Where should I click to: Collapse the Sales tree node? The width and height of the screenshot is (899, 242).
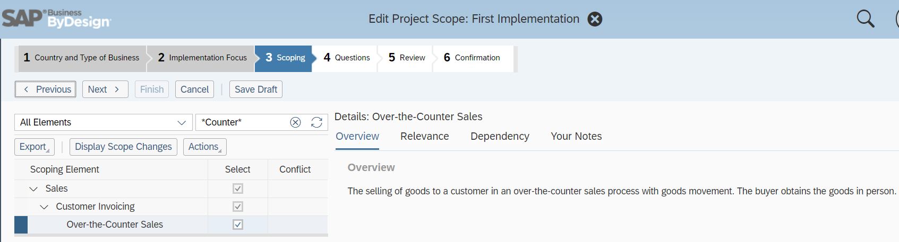33,189
